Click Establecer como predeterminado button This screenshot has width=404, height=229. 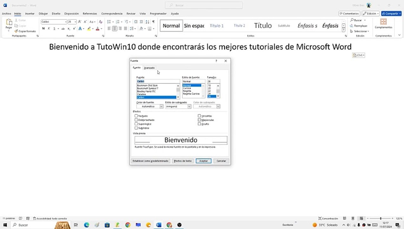tap(151, 161)
